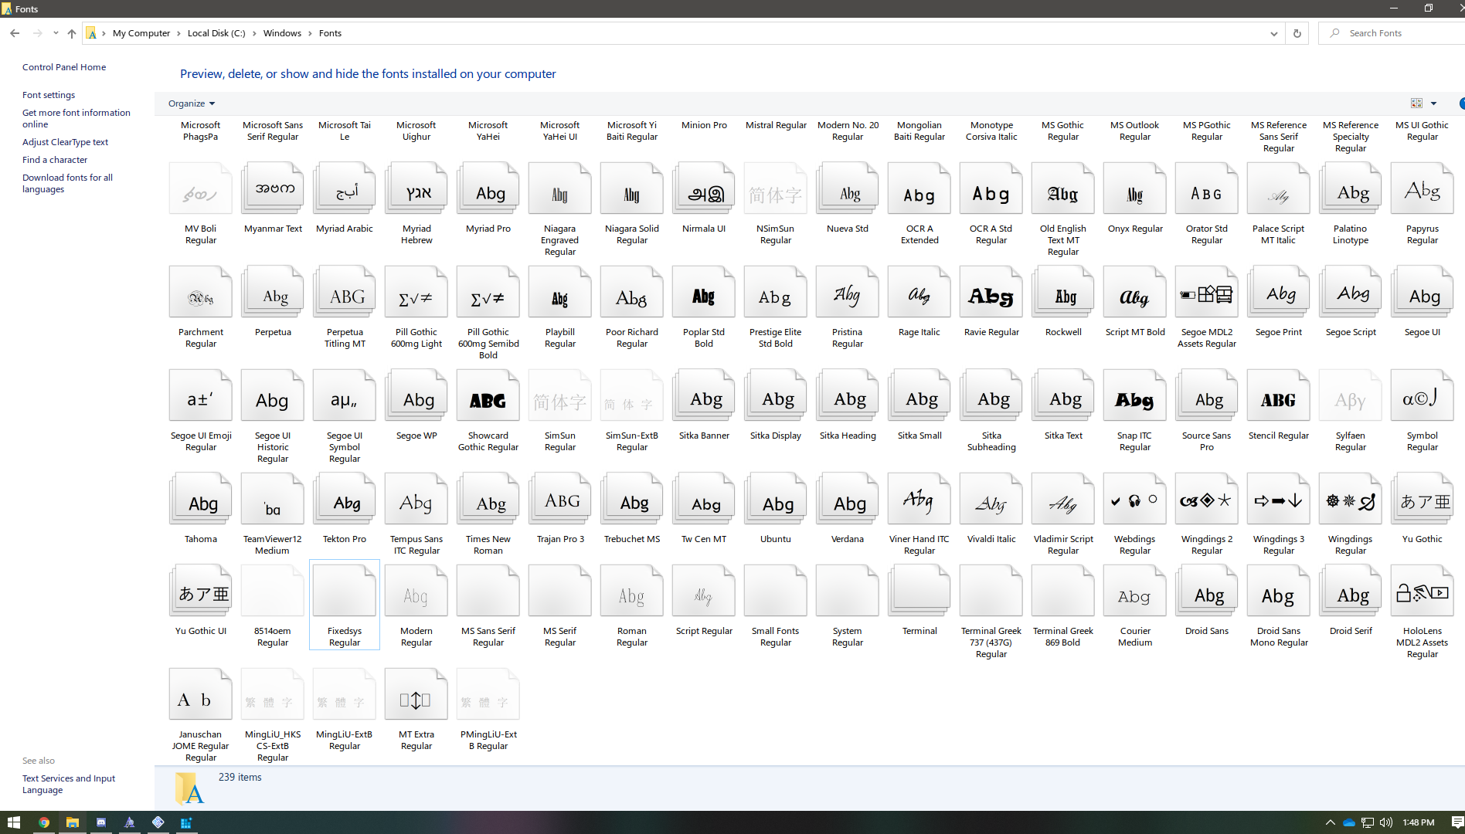
Task: Open File Explorer from the taskbar
Action: click(x=72, y=822)
